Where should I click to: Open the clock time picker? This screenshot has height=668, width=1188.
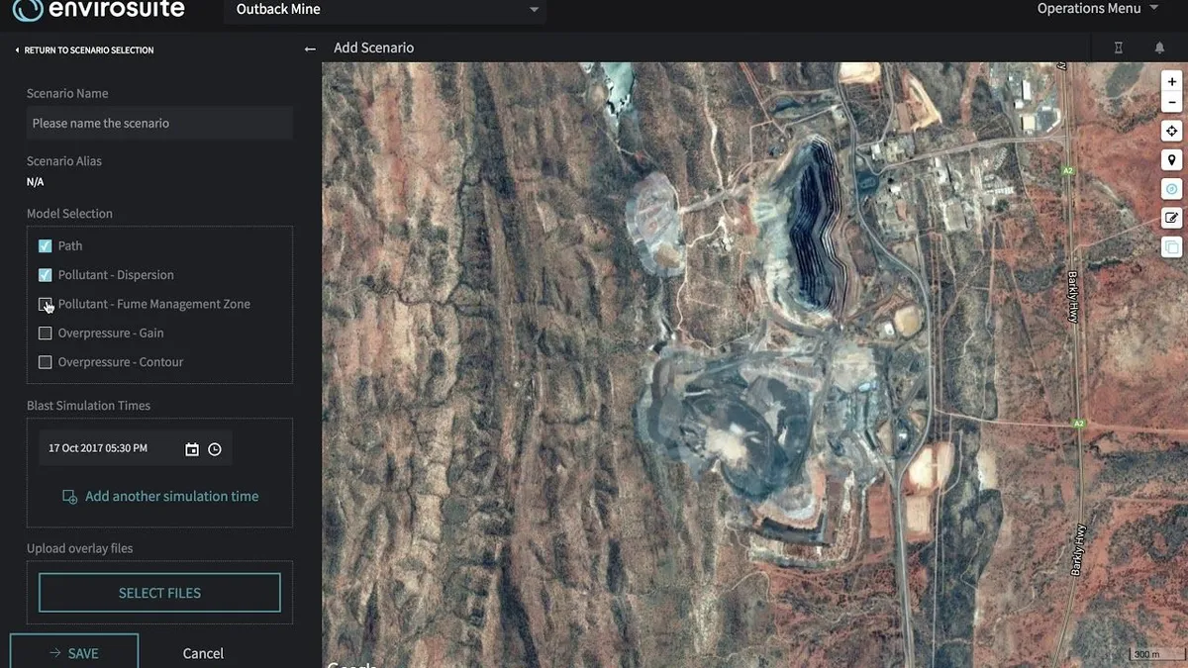[215, 449]
